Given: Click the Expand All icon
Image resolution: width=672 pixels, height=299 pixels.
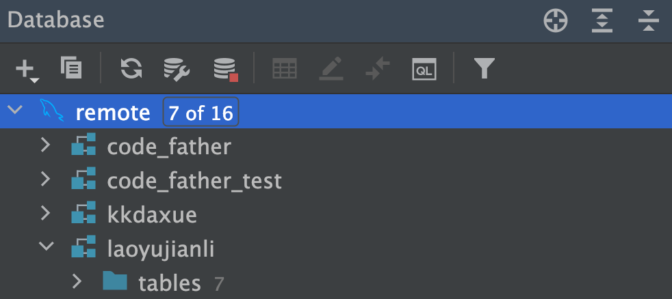Looking at the screenshot, I should click(x=602, y=20).
